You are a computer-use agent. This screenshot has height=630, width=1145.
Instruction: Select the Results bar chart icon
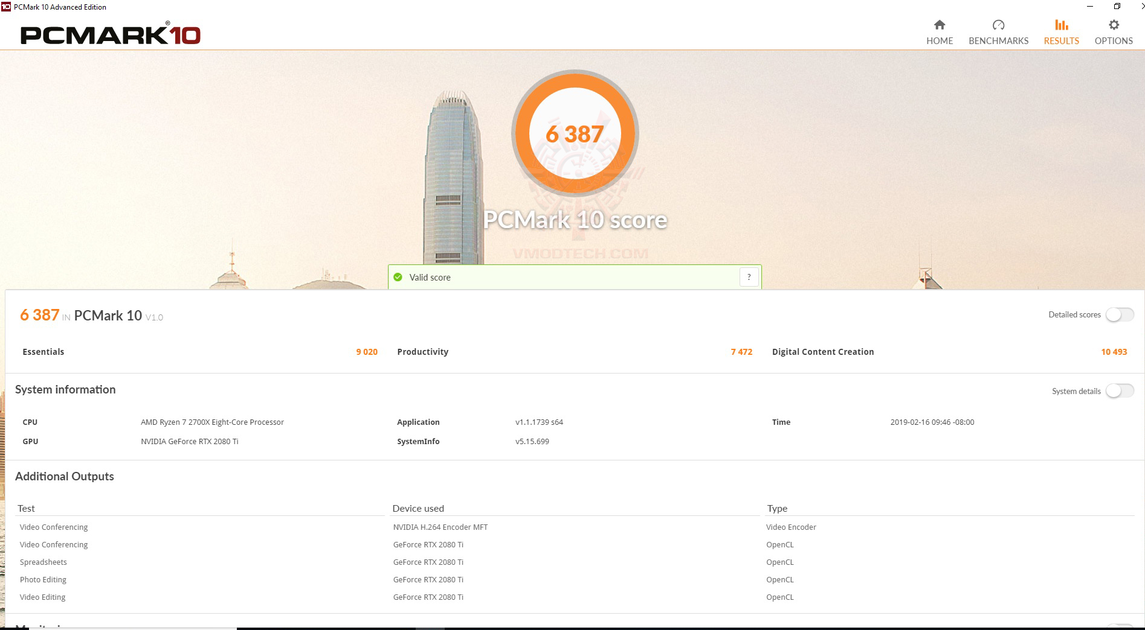click(1061, 25)
